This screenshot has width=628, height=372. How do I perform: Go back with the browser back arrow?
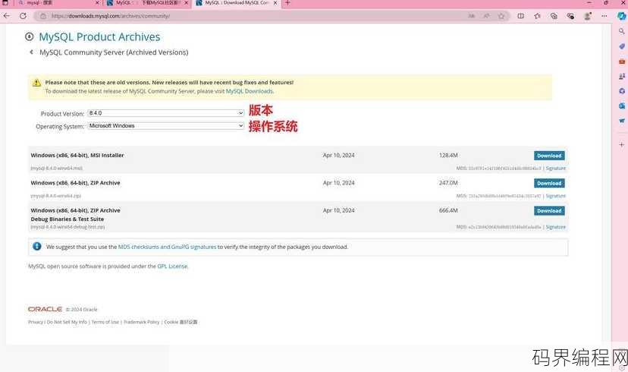[6, 16]
